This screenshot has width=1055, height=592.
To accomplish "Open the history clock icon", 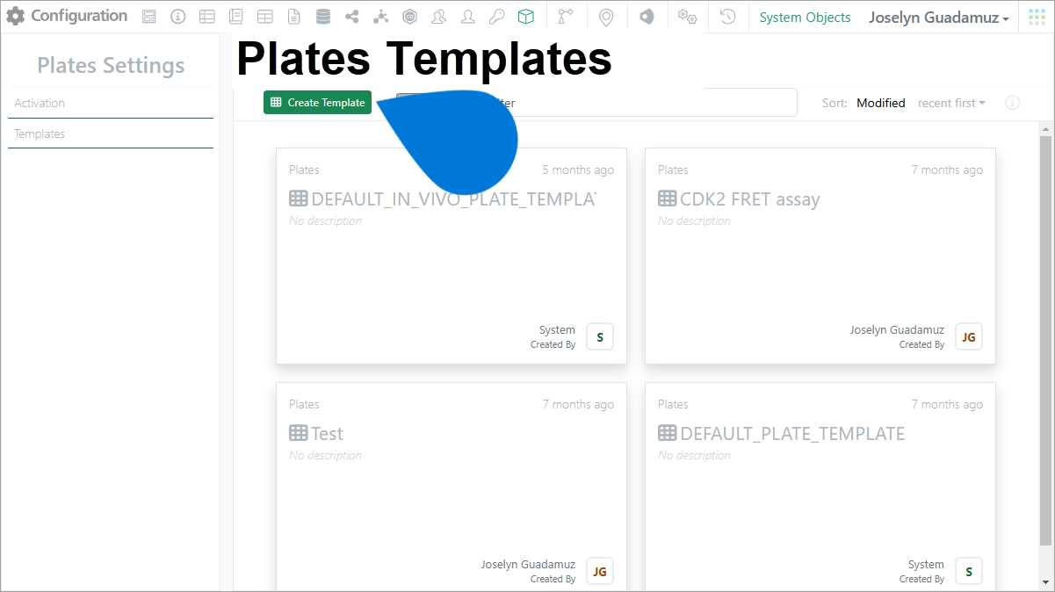I will [727, 17].
